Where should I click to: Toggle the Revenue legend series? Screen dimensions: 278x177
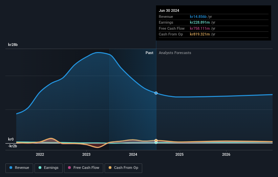[19, 168]
